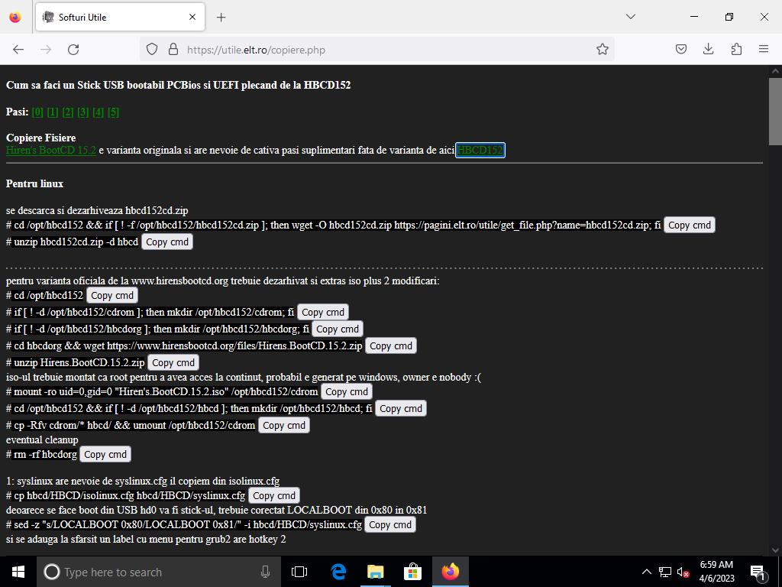Click the browser back arrow
Image resolution: width=782 pixels, height=587 pixels.
tap(18, 50)
